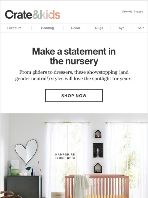Go to the Bedding section
The image size is (148, 198).
coord(47,28)
